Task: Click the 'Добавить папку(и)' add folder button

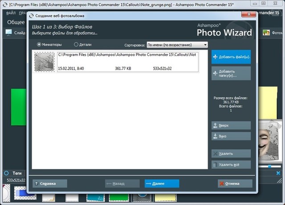Action: [231, 73]
